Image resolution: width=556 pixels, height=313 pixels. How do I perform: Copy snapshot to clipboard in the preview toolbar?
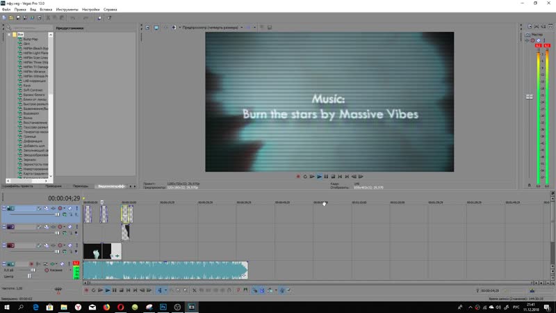[x=262, y=27]
